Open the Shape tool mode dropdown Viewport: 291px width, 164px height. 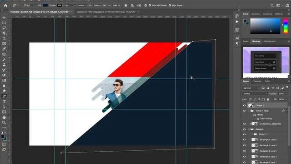click(x=29, y=5)
